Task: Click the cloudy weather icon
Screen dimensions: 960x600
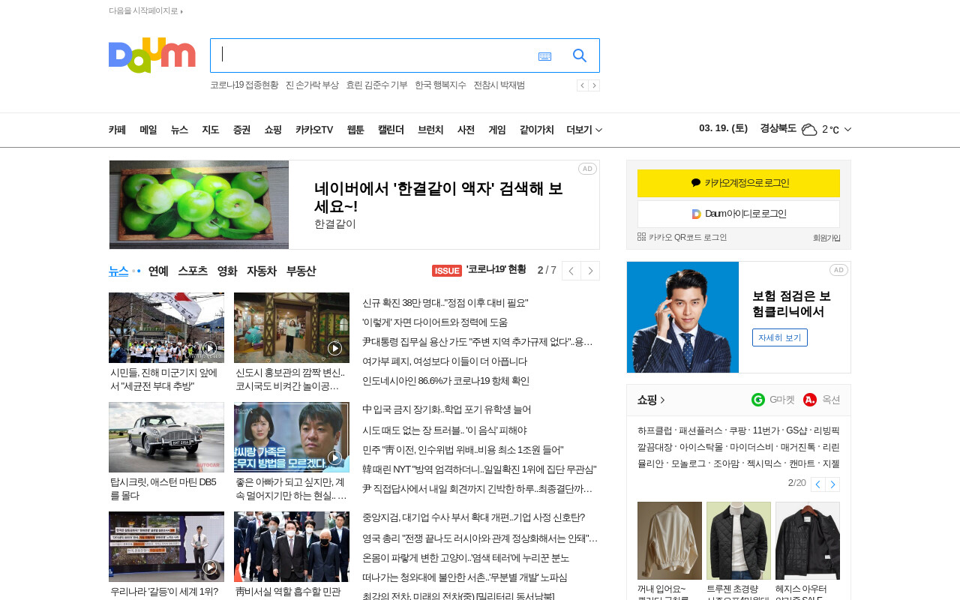Action: click(809, 130)
